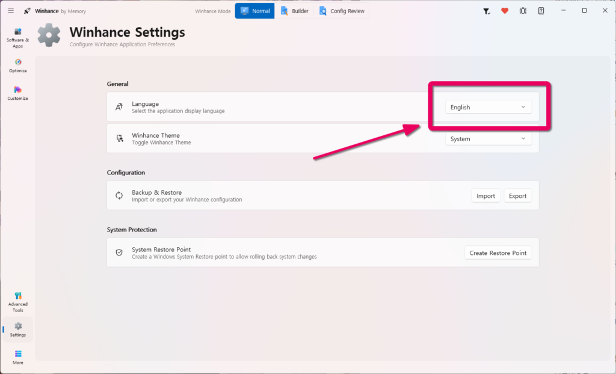
Task: Click the Export configuration button
Action: click(517, 195)
